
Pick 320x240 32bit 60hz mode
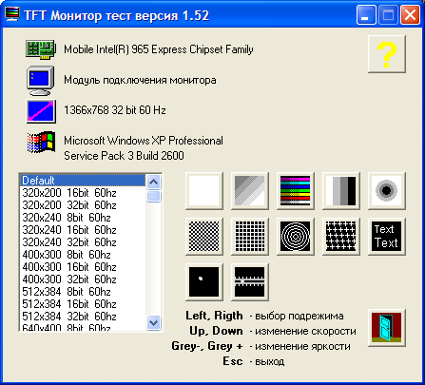(x=83, y=242)
